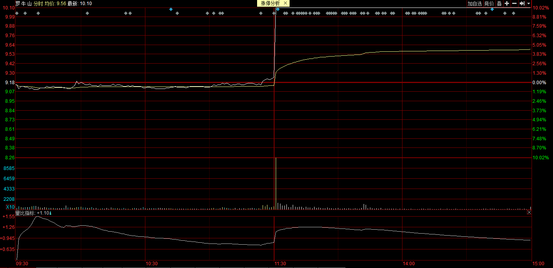This screenshot has width=553, height=268.
Task: Zoom in the chart with plus icon
Action: coord(507,4)
